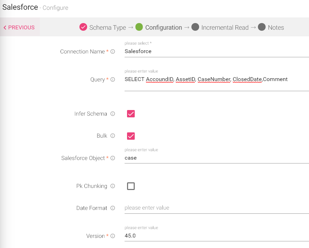Open the Infer Schema help tooltip icon

(112, 114)
